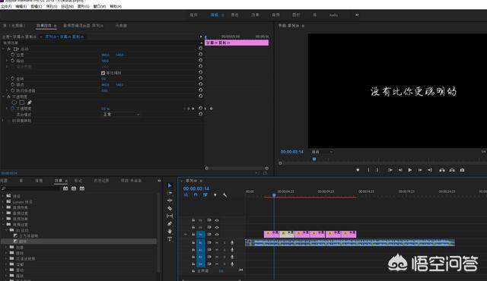Collapse the 视频过渡 folder
This screenshot has height=281, width=487.
3,224
